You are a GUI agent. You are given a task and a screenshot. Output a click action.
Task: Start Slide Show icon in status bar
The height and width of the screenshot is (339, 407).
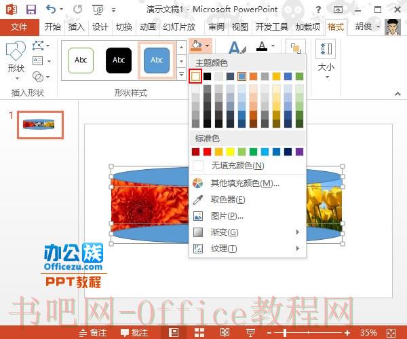click(250, 333)
